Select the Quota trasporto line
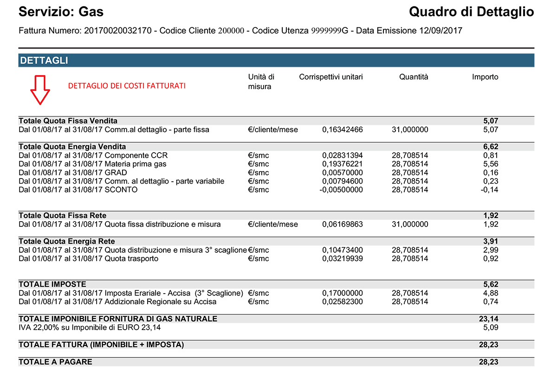The height and width of the screenshot is (371, 557). click(x=276, y=259)
